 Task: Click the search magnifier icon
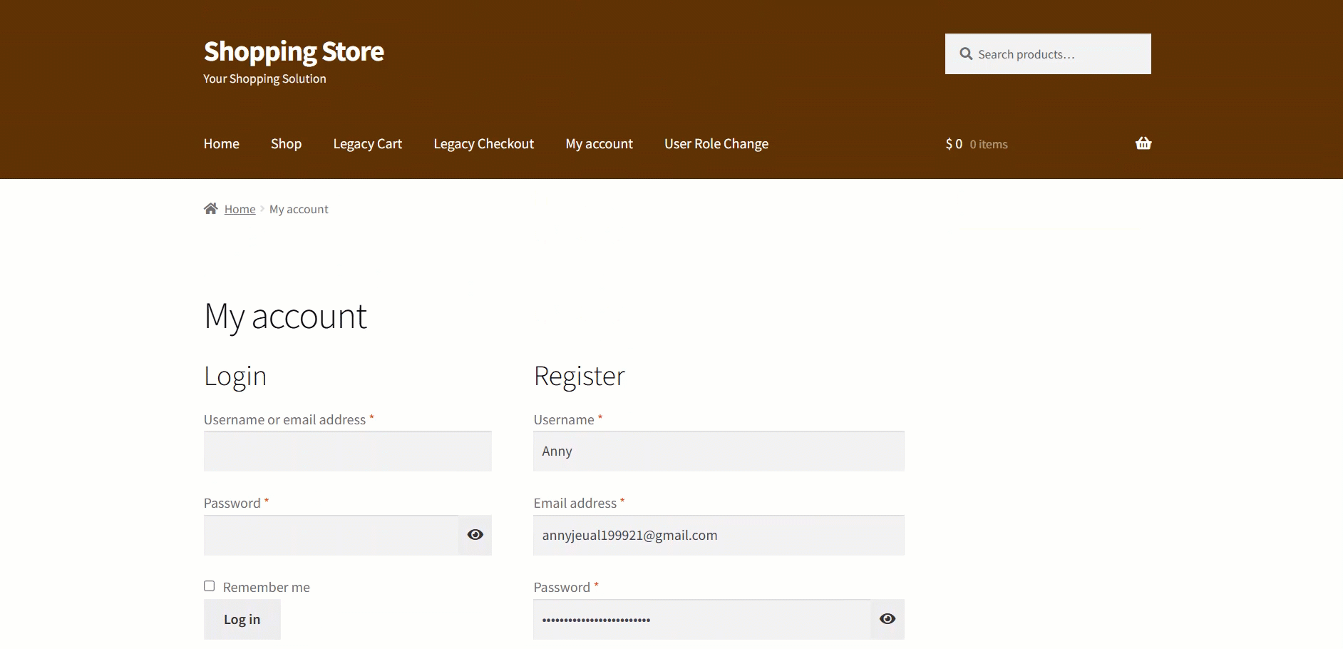tap(966, 54)
